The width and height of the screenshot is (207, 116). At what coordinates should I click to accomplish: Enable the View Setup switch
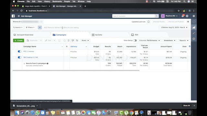coord(135,41)
